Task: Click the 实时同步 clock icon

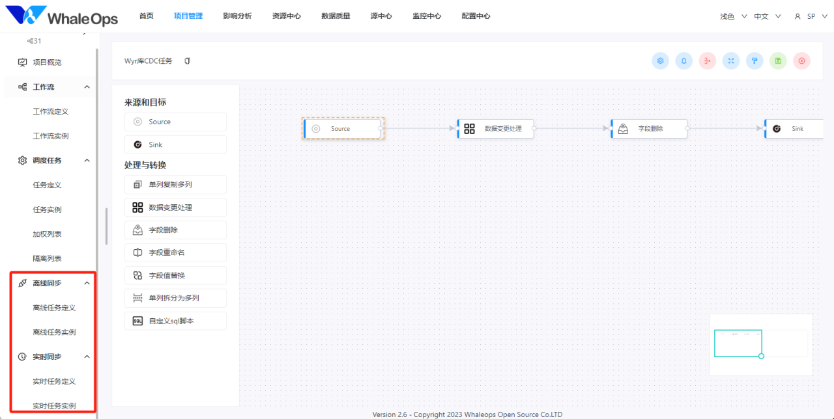Action: pyautogui.click(x=23, y=357)
